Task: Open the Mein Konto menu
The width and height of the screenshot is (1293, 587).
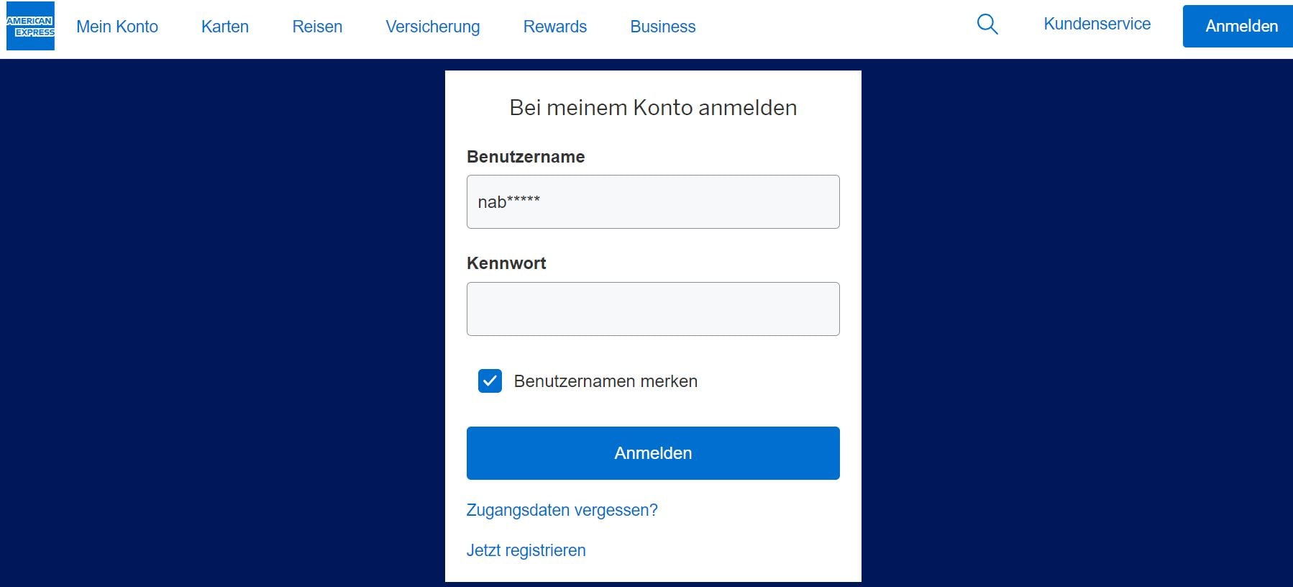Action: click(117, 27)
